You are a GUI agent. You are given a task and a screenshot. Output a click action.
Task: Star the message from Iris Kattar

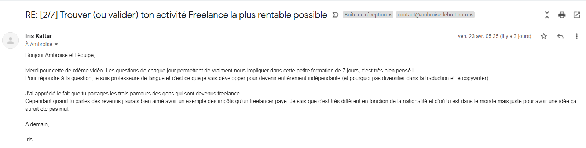click(x=543, y=36)
